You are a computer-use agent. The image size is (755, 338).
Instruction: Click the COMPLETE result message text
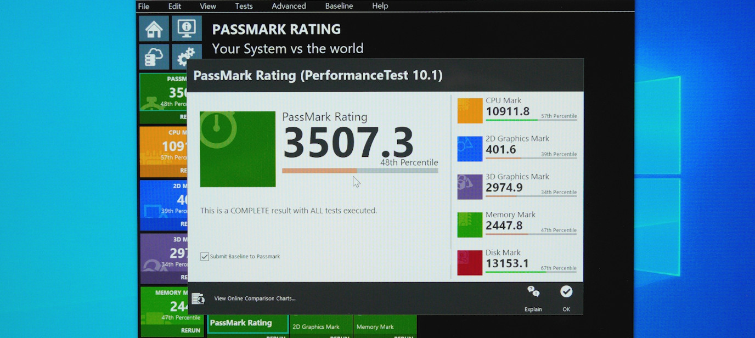pos(289,210)
